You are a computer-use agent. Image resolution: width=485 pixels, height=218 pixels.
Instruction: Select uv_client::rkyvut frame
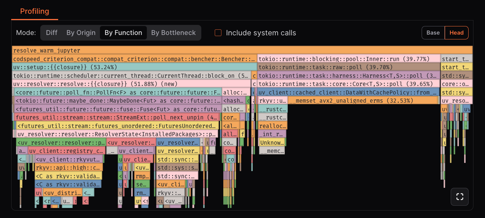(x=68, y=159)
